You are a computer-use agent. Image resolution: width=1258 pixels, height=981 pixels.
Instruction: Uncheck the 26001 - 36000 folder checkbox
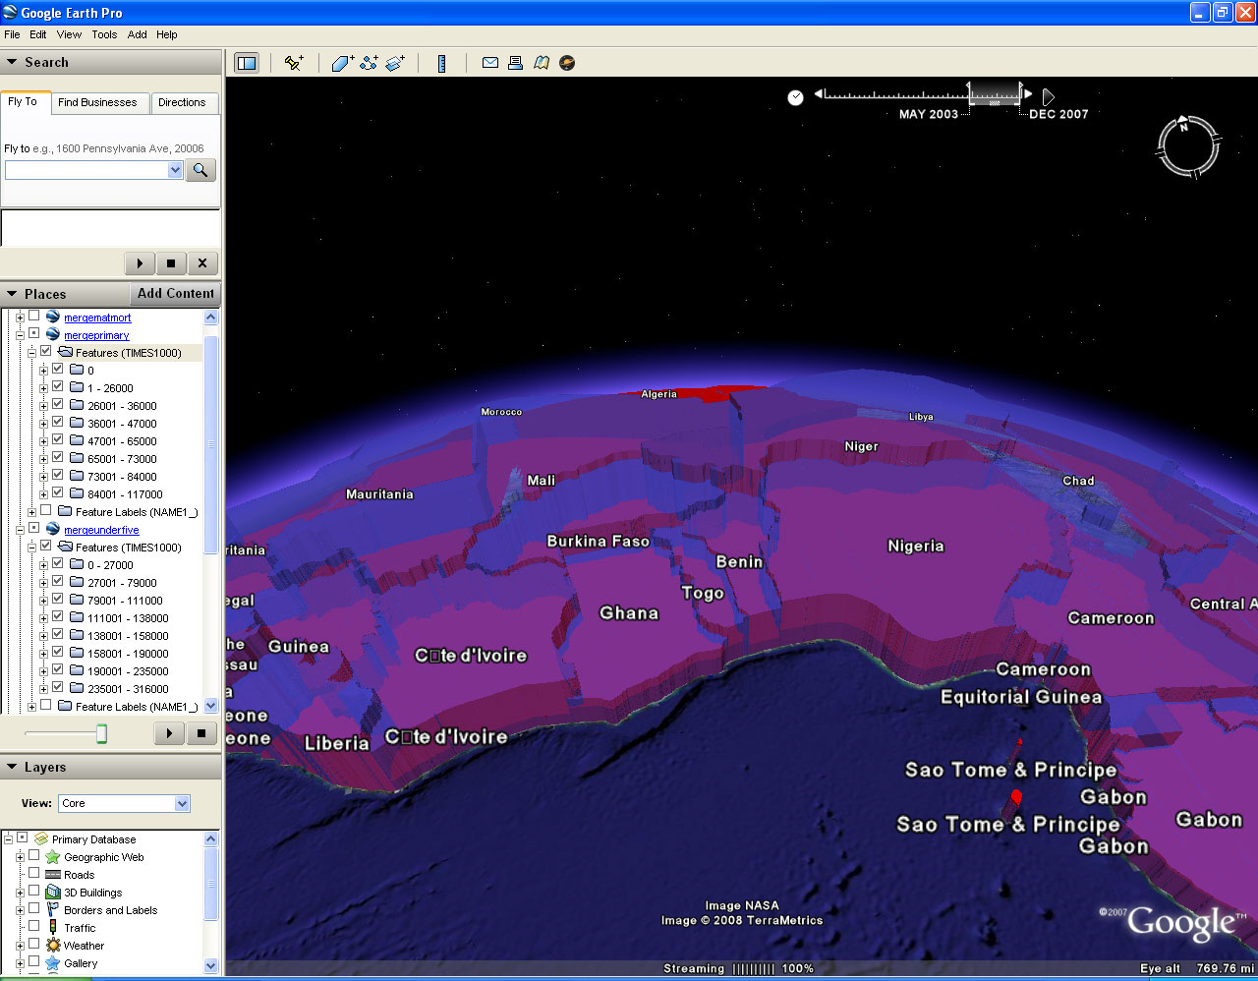[x=58, y=405]
